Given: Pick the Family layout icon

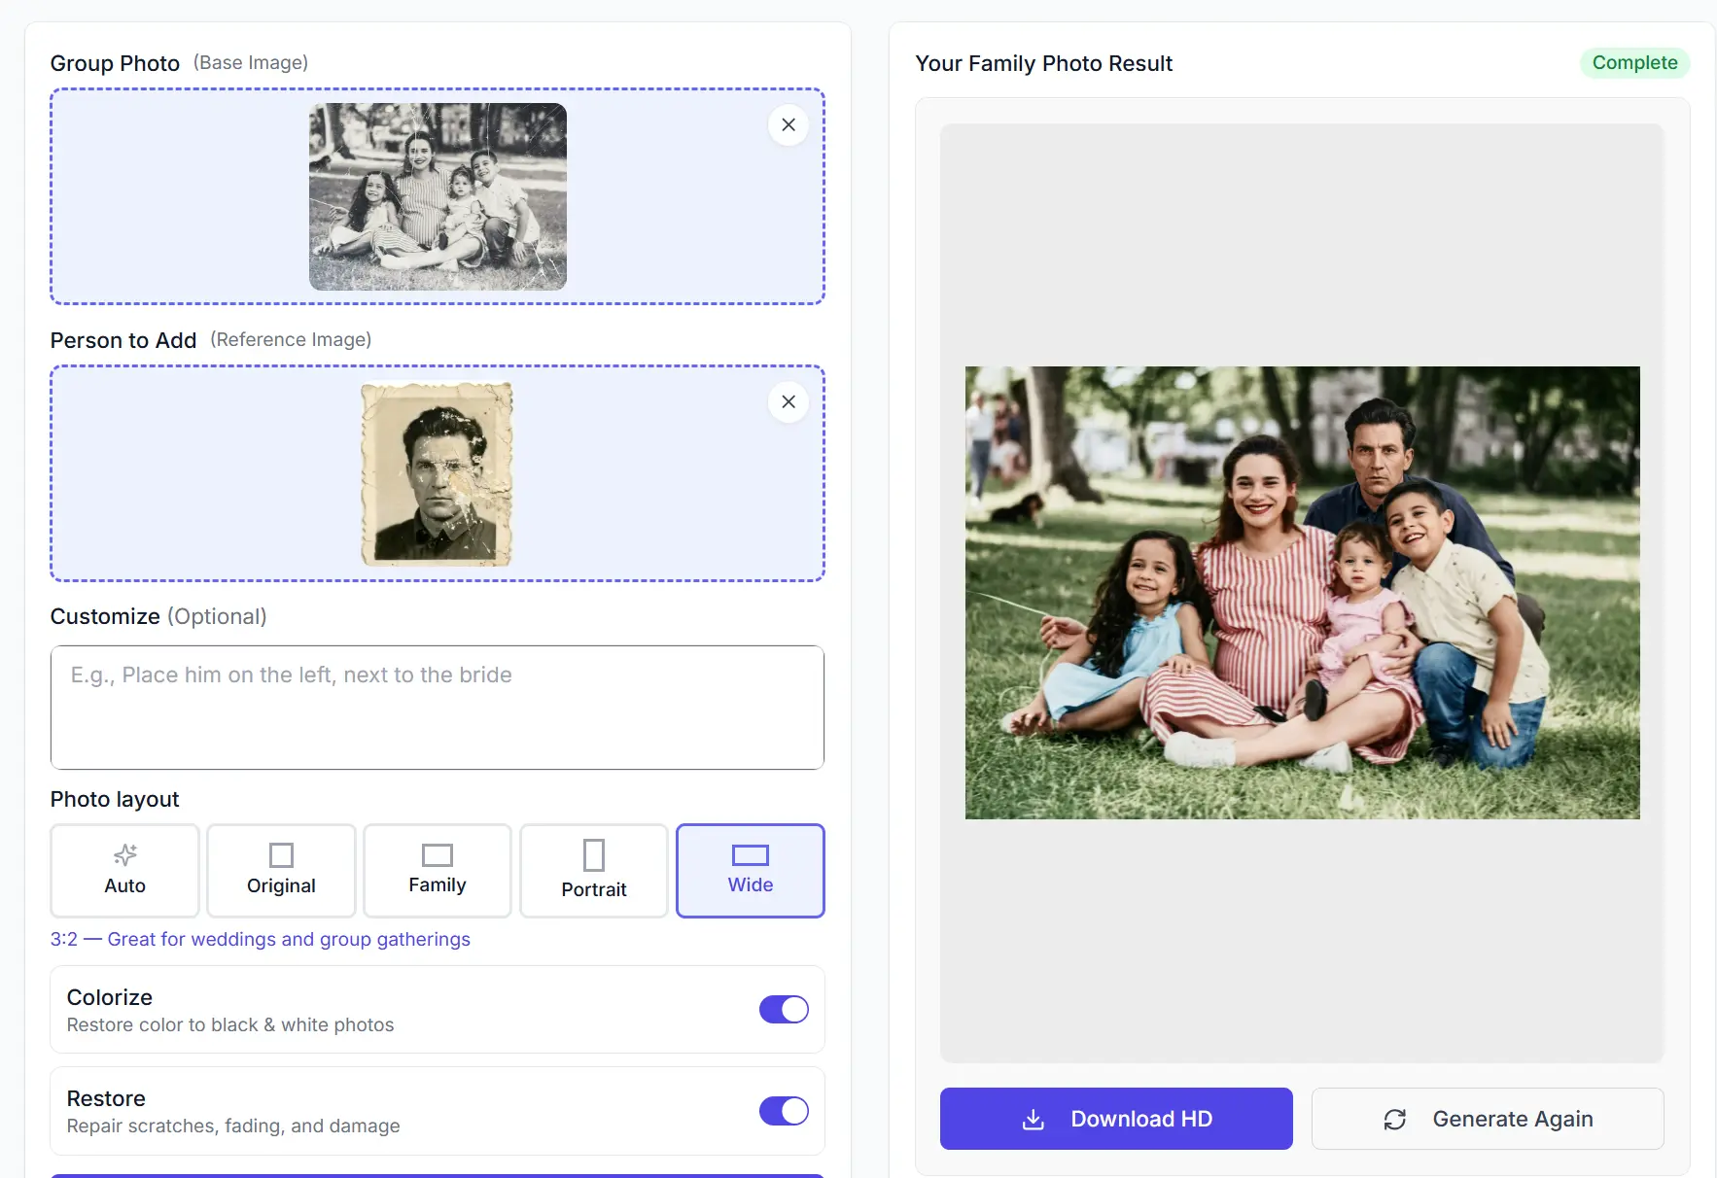Looking at the screenshot, I should [x=438, y=855].
